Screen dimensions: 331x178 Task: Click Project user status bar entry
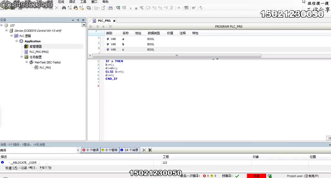coord(303,176)
